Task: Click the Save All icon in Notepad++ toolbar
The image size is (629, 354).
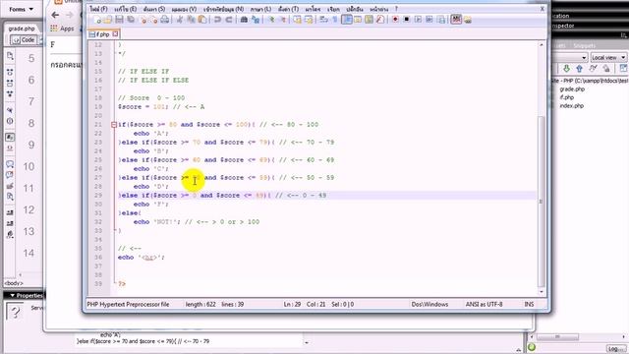Action: point(131,20)
